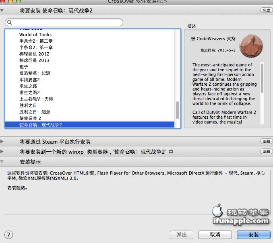Click the magnifier icon in the search field

click(9, 22)
